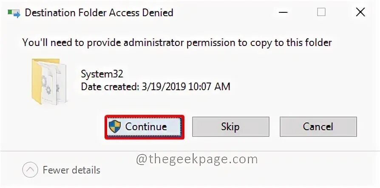380x188 pixels.
Task: Collapse details using the circled chevron arrow
Action: click(30, 170)
